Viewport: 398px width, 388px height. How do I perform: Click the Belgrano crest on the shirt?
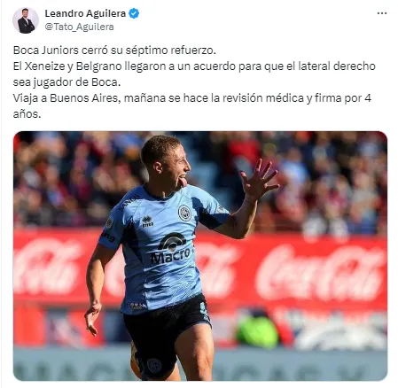[x=184, y=213]
